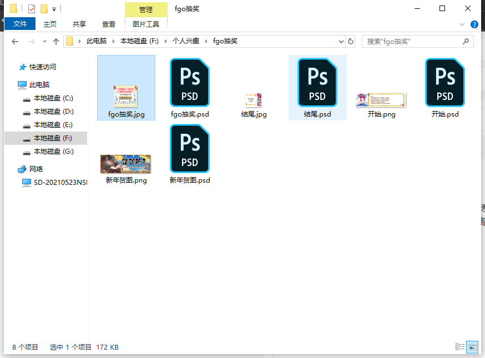
Task: Select the 结尾.psd Photoshop file icon
Action: tap(317, 83)
